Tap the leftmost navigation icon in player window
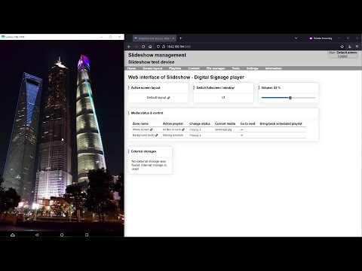The image size is (362, 271). click(x=13, y=235)
